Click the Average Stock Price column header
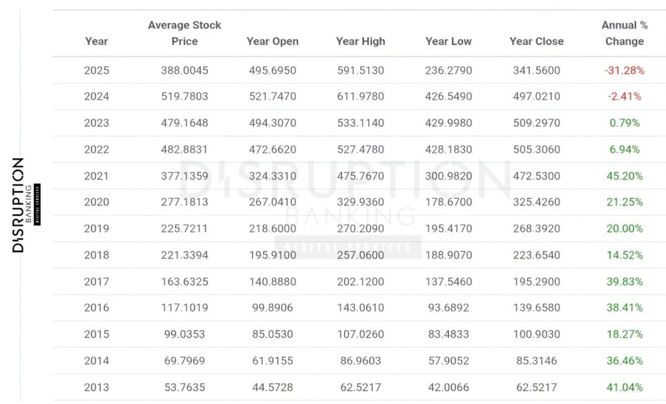The height and width of the screenshot is (404, 666). [x=184, y=33]
